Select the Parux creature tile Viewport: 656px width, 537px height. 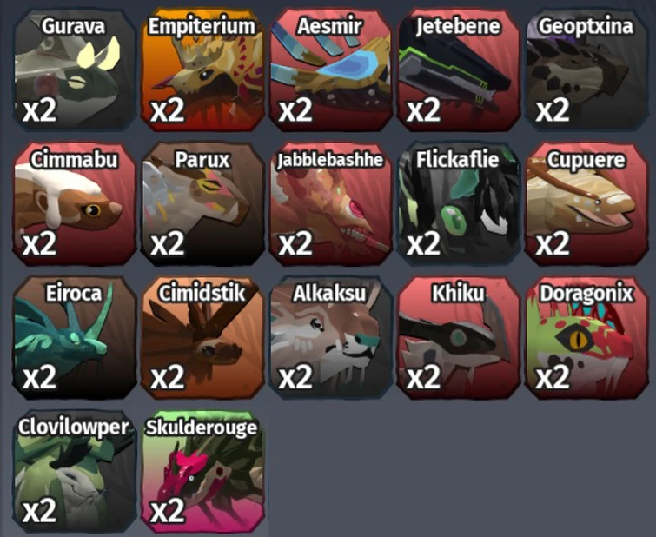(x=203, y=203)
